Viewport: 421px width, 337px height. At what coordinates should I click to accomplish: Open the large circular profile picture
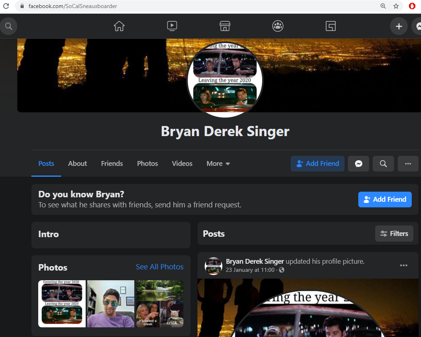pos(225,80)
